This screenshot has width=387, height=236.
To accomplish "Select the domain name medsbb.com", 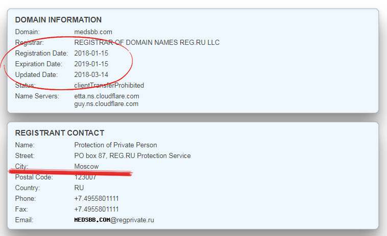I will (x=93, y=32).
